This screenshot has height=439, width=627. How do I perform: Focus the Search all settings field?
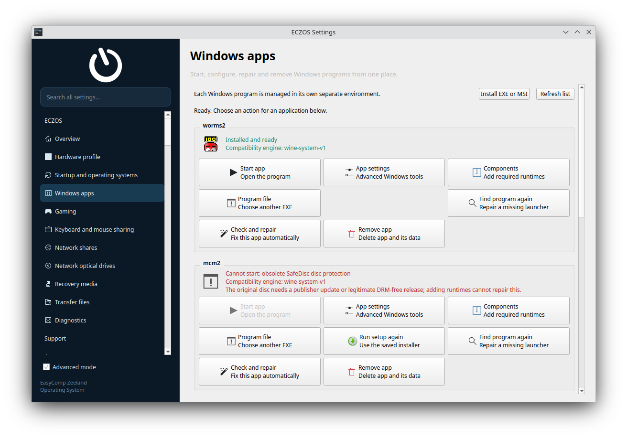click(x=106, y=97)
